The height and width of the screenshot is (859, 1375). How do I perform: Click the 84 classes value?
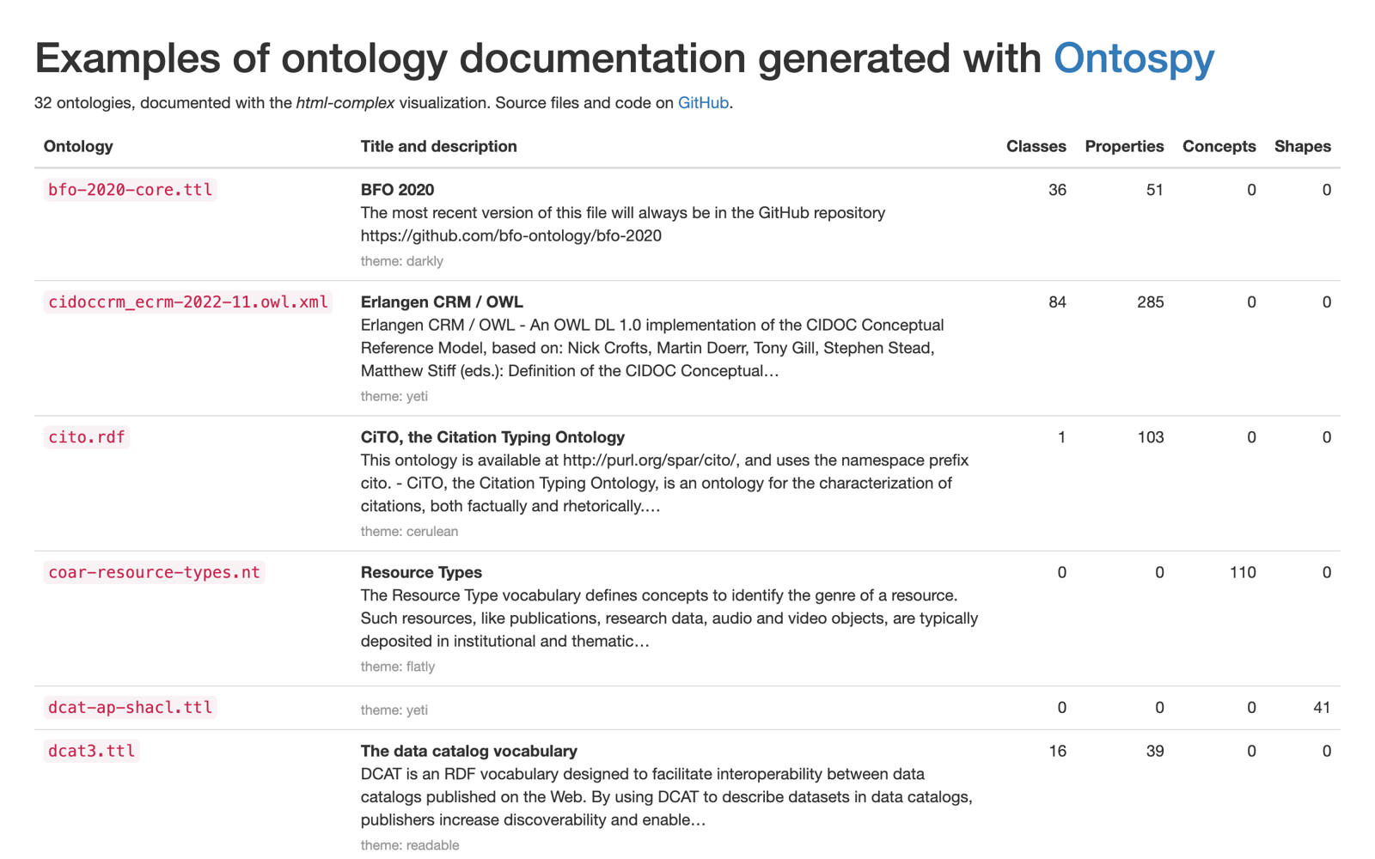(x=1057, y=302)
